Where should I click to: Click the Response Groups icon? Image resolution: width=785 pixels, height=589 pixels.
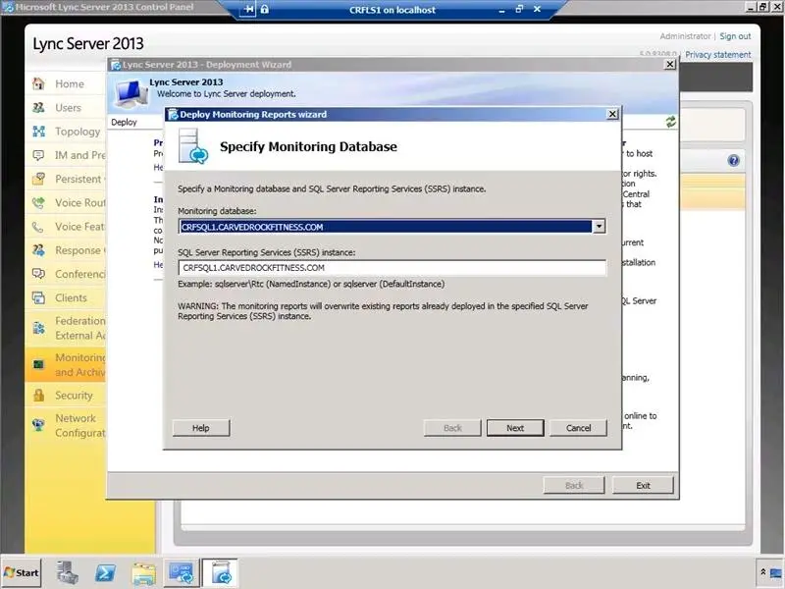click(38, 250)
